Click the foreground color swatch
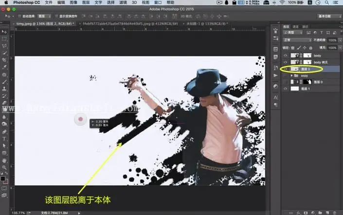The image size is (343, 215). tap(3, 179)
